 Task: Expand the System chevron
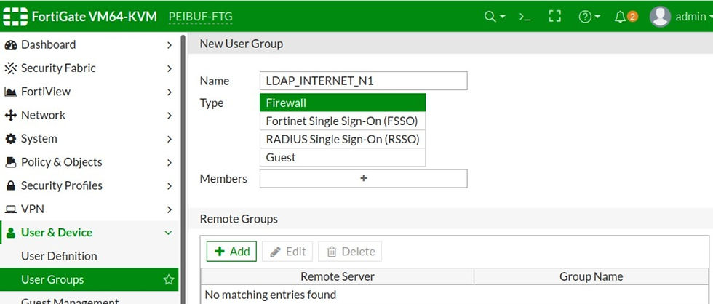(x=169, y=139)
